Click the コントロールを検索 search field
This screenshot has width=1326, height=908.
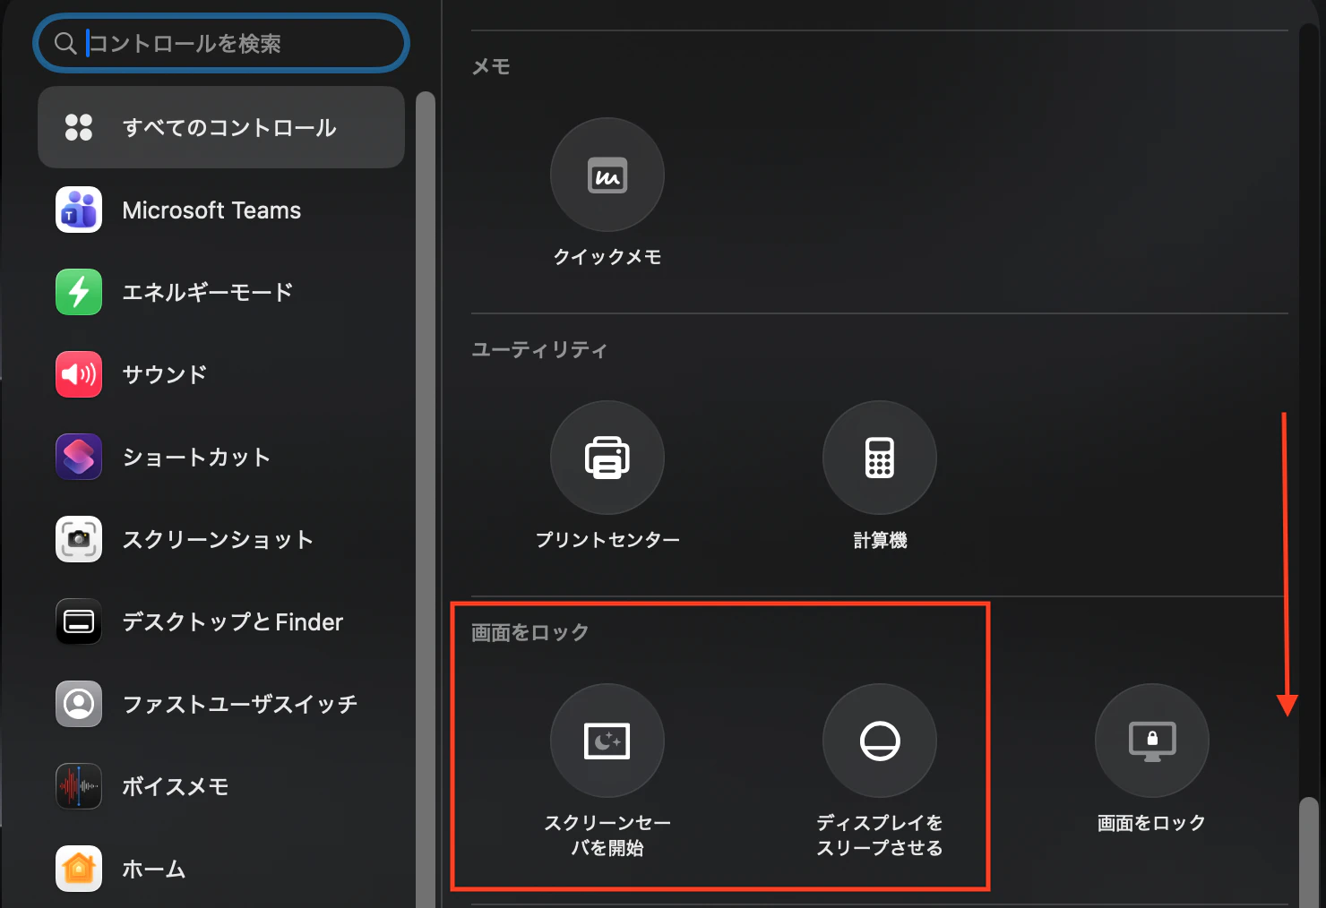pyautogui.click(x=221, y=43)
